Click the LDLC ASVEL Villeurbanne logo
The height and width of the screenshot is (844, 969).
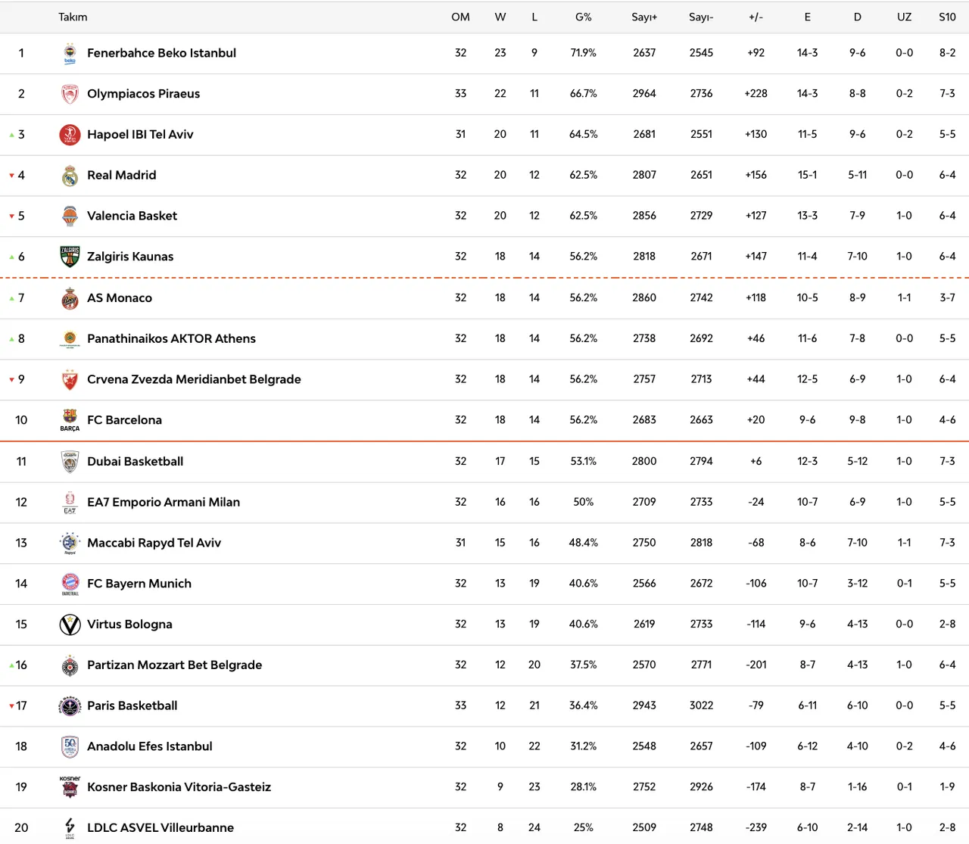70,827
